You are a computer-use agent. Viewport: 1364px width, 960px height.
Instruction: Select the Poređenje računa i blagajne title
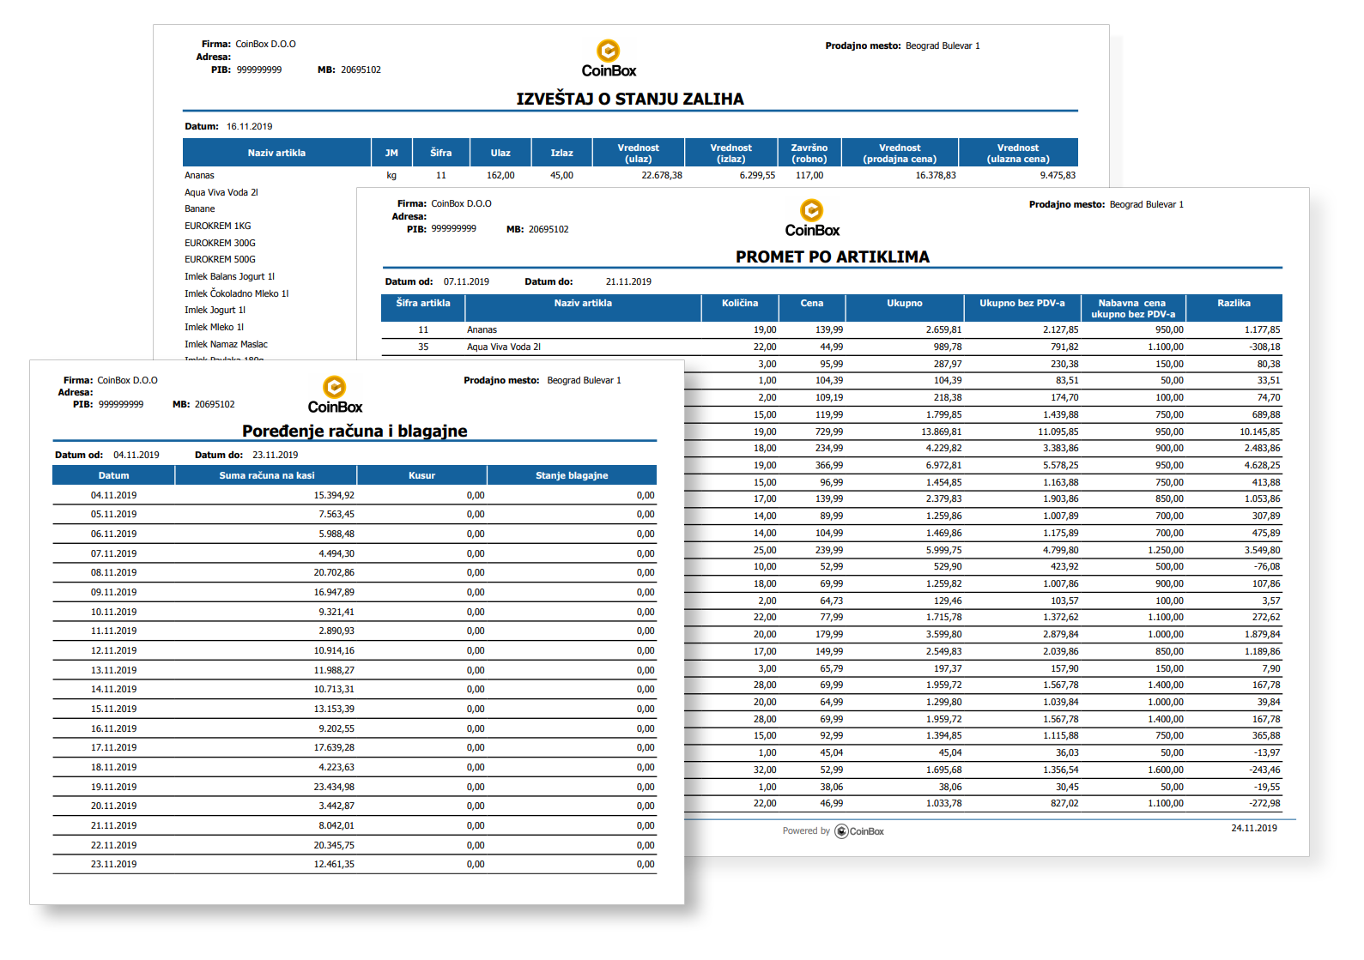point(355,431)
